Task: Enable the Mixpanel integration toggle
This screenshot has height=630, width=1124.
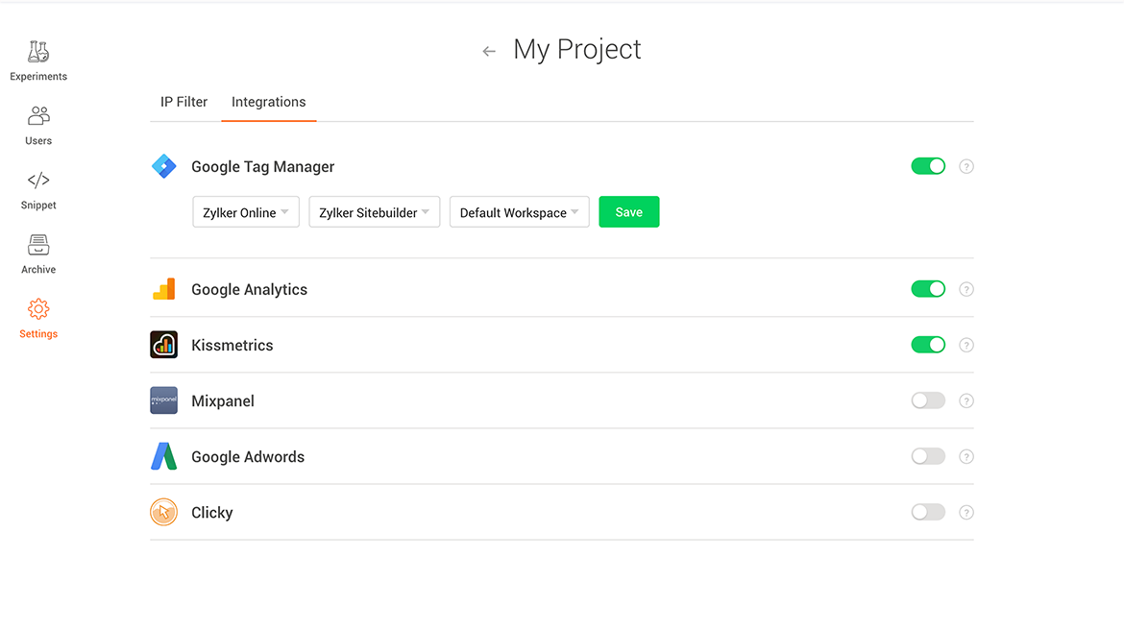Action: point(928,400)
